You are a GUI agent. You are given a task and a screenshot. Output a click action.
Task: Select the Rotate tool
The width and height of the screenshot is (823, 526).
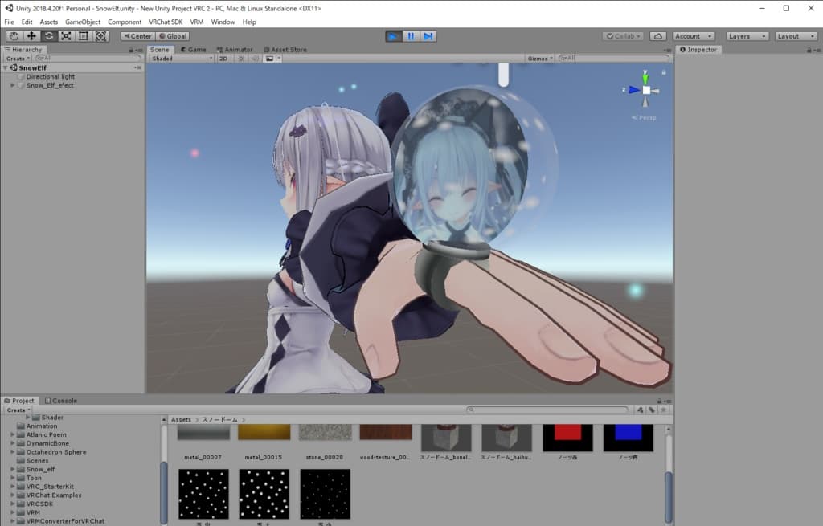coord(49,36)
